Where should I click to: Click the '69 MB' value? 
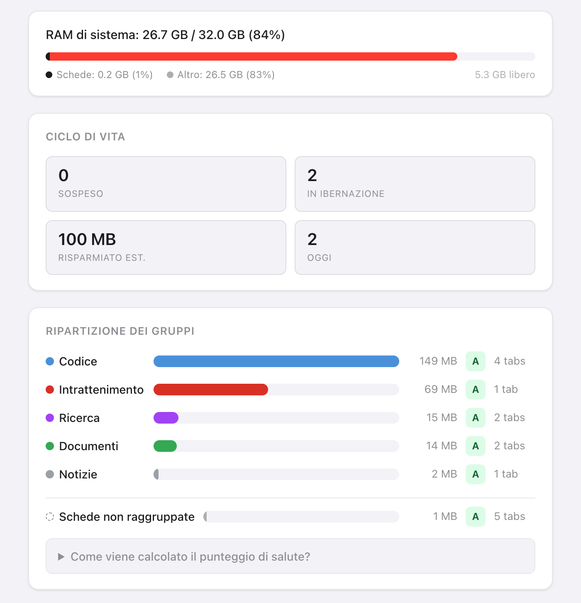[441, 389]
